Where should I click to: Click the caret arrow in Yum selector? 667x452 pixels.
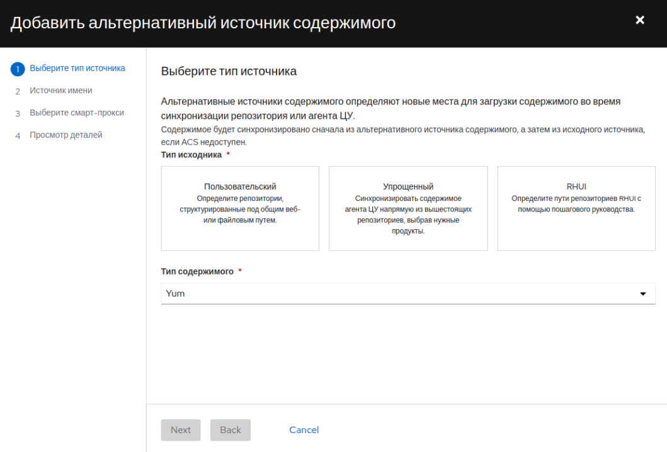pos(643,294)
